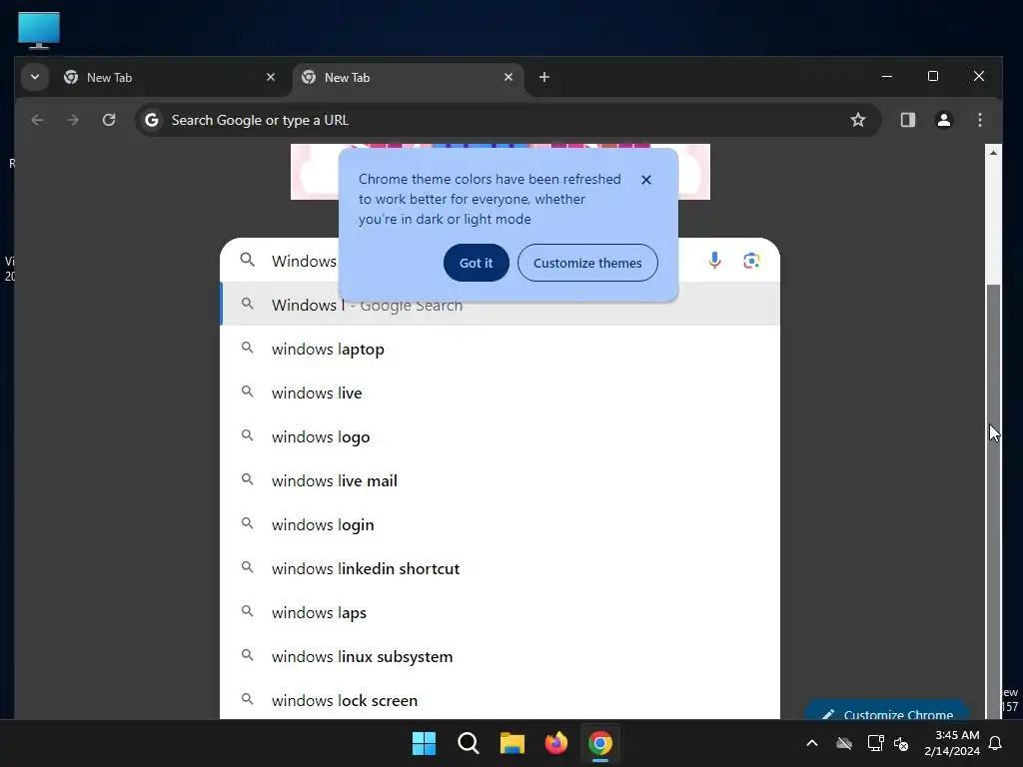Click the search box containing Windows
The width and height of the screenshot is (1023, 767).
click(500, 261)
